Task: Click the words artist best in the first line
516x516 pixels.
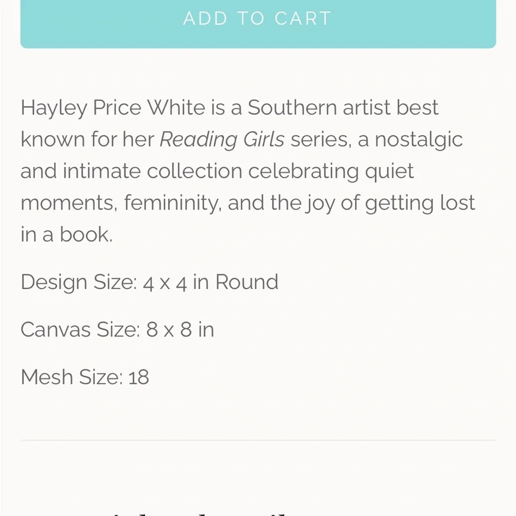Action: [x=391, y=108]
